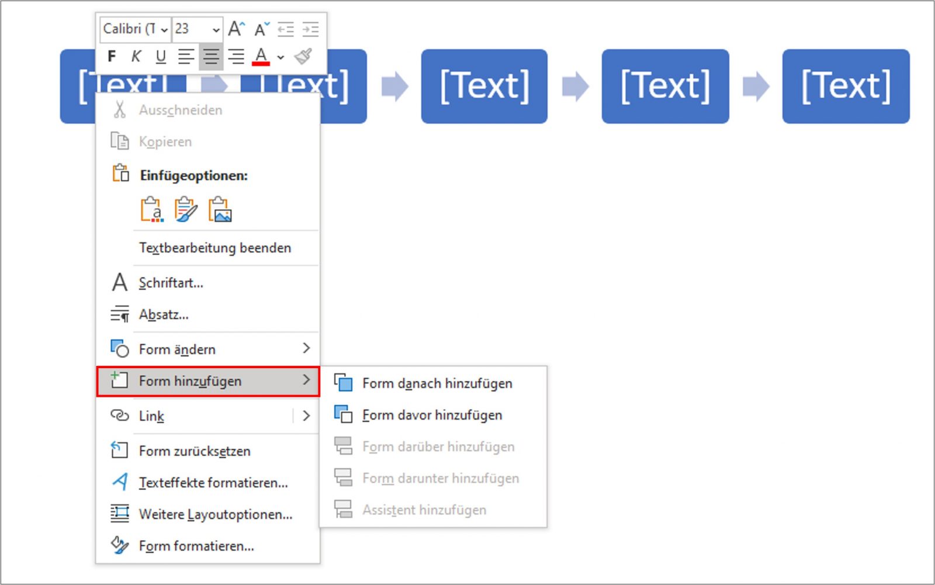Click the decrease indent icon
This screenshot has height=585, width=935.
pyautogui.click(x=286, y=29)
